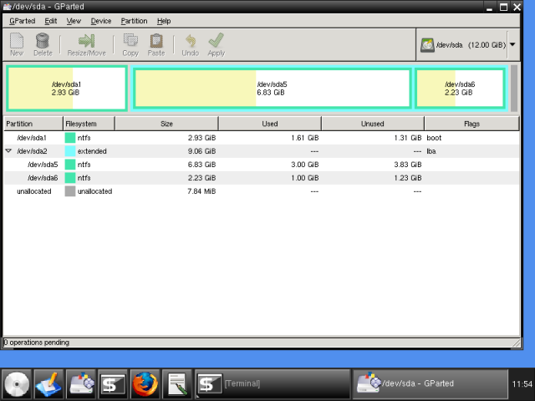The width and height of the screenshot is (535, 401).
Task: Sort by the Partition column header
Action: 33,124
